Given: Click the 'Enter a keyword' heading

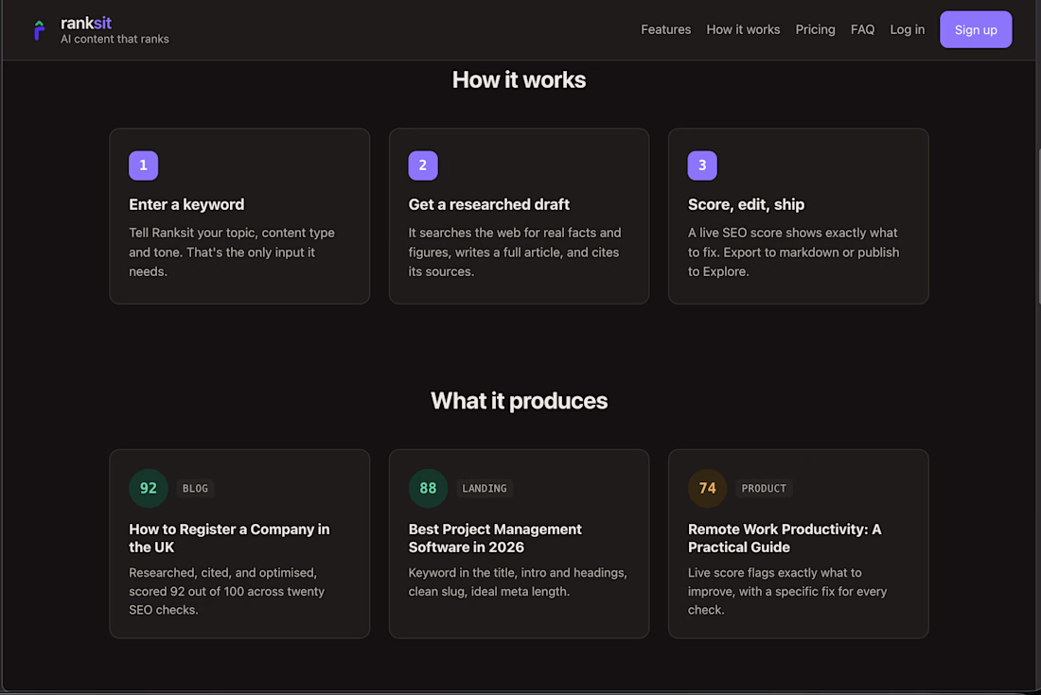Looking at the screenshot, I should coord(186,204).
